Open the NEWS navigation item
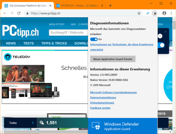The image size is (176, 134). point(11,43)
